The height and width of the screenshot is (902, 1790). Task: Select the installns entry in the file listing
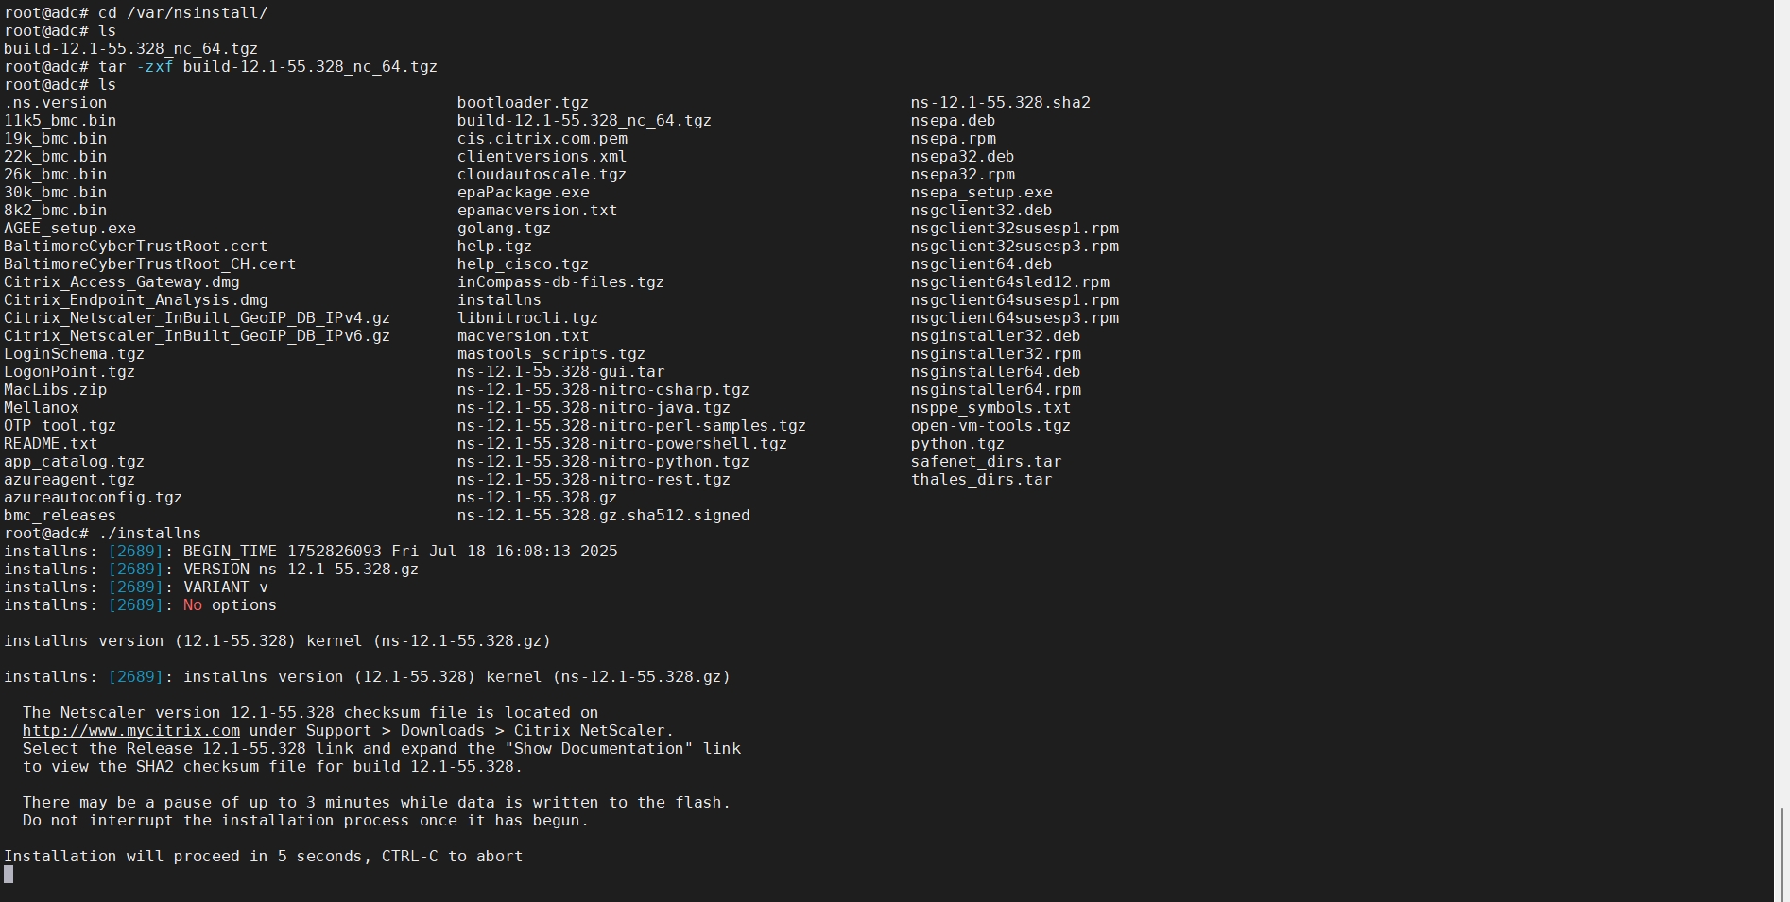click(x=499, y=300)
